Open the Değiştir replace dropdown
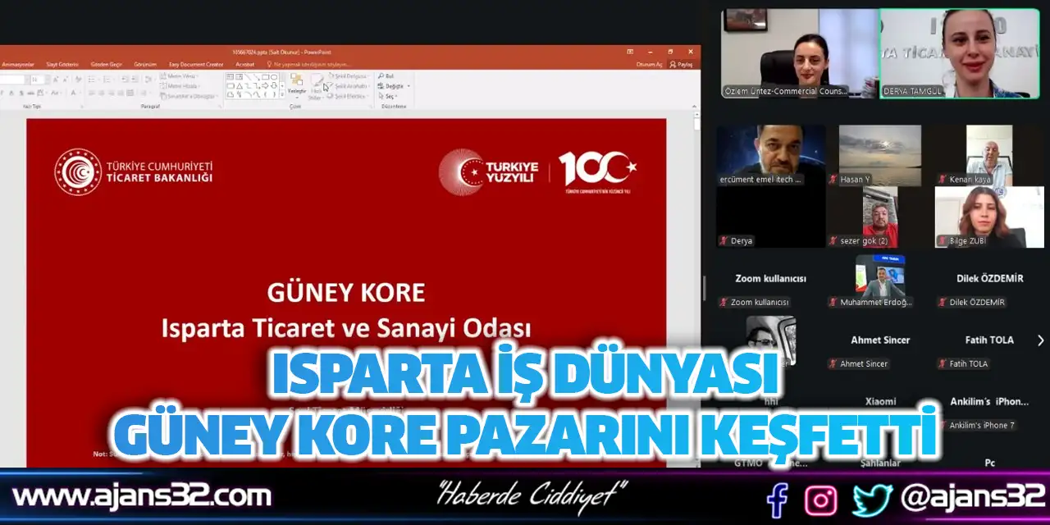The width and height of the screenshot is (1050, 525). [394, 85]
